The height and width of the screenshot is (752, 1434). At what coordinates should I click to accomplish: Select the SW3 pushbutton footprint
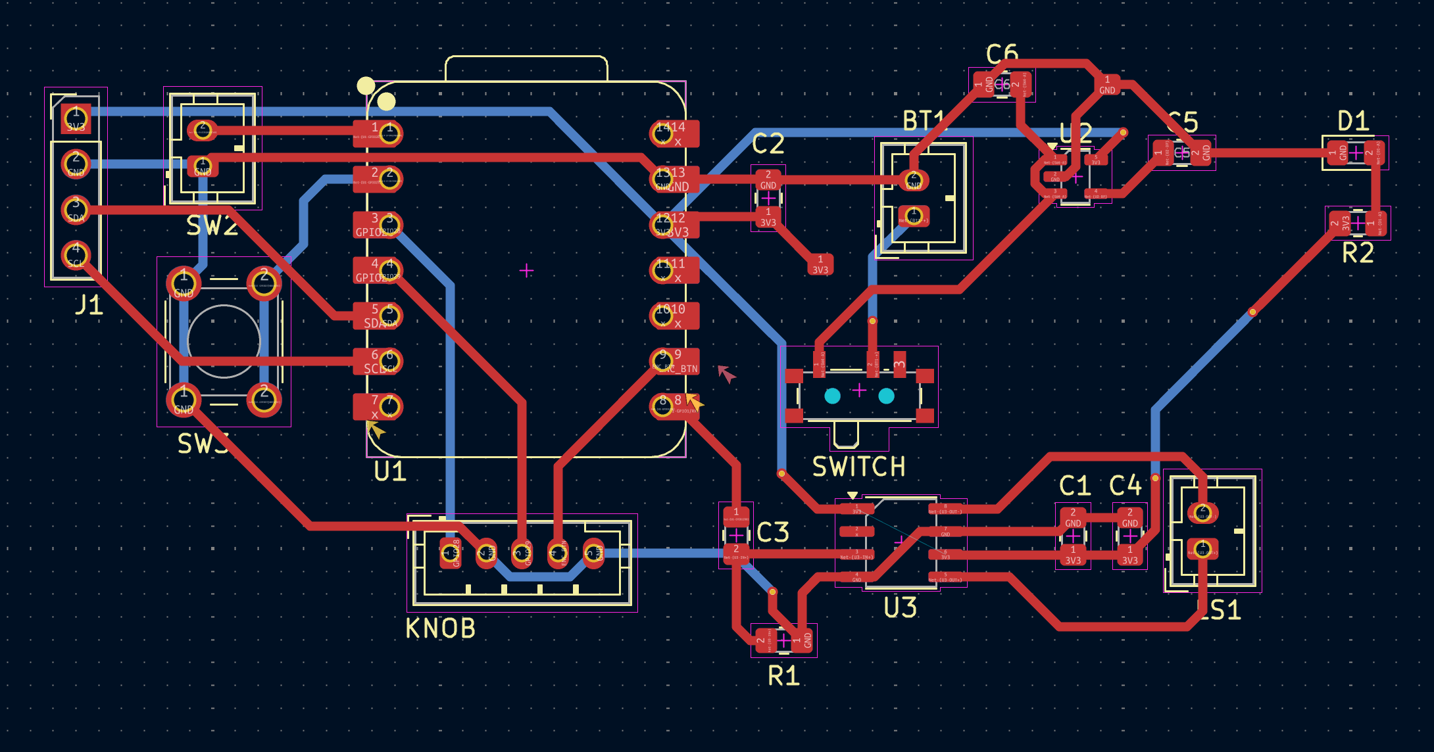[x=224, y=342]
